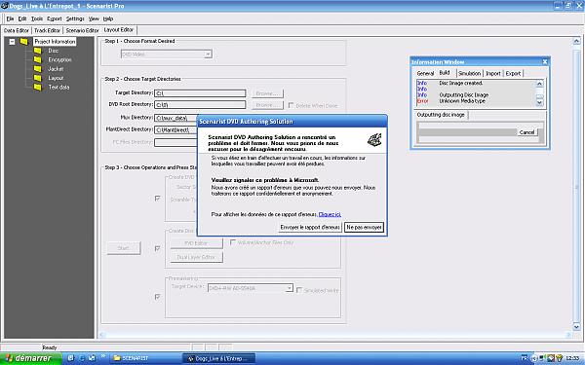Click the DVD Root Directory input field
Viewport: 585px width, 365px height.
tap(200, 105)
